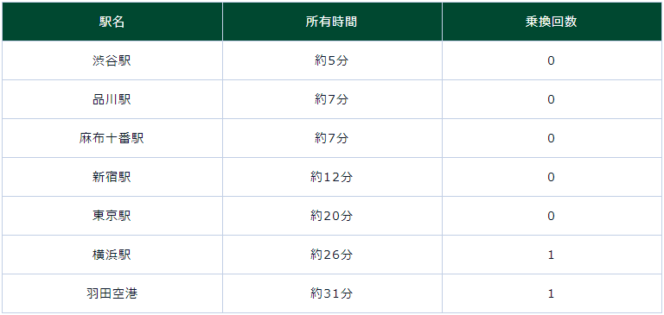Select the 渋谷駅 station cell
The width and height of the screenshot is (664, 315).
[112, 60]
